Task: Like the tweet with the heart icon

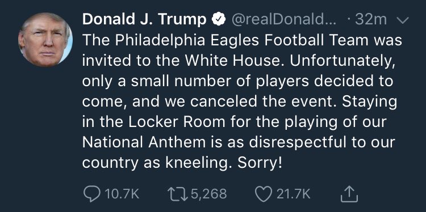Action: [x=264, y=194]
